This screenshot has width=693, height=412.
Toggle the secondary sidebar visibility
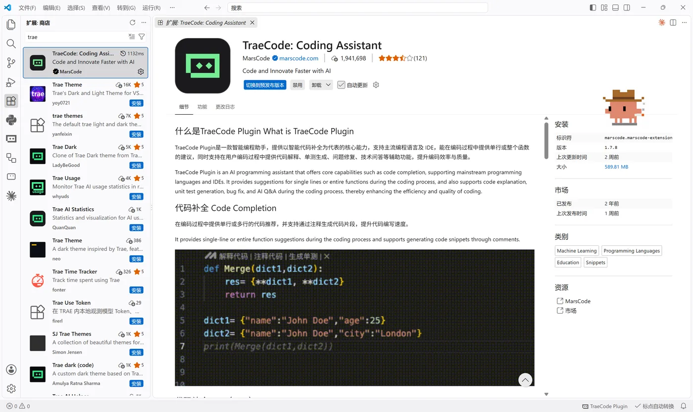pos(627,8)
